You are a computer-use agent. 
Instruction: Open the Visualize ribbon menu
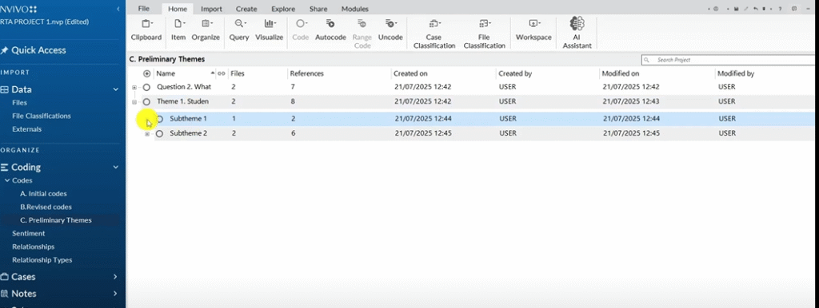tap(269, 30)
